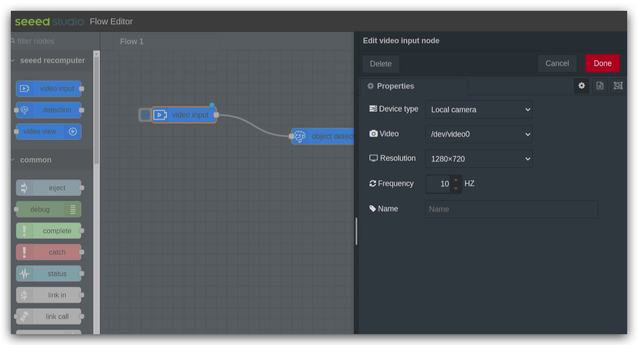Image resolution: width=638 pixels, height=345 pixels.
Task: Open the node description document icon
Action: pos(600,86)
